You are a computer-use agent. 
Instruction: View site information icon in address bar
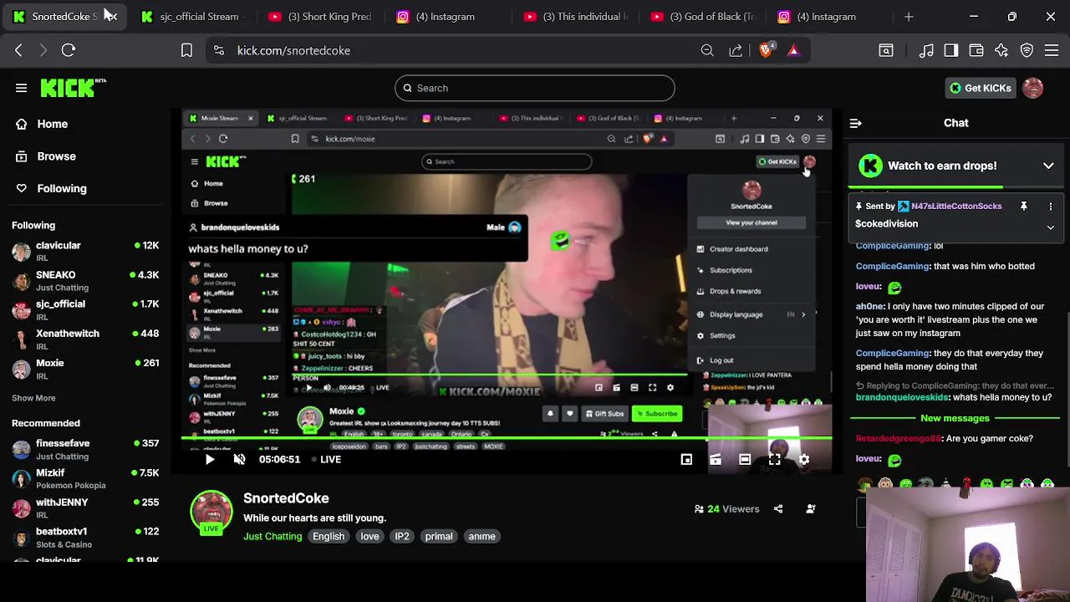tap(219, 50)
